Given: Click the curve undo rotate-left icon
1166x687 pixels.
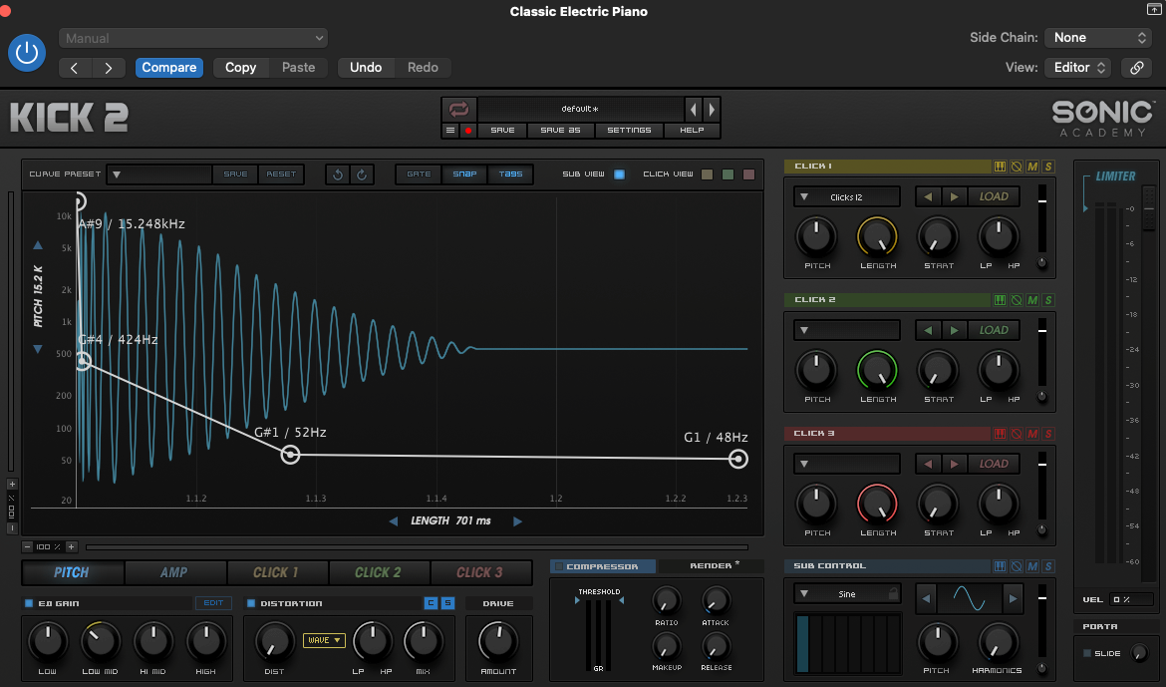Looking at the screenshot, I should (338, 174).
